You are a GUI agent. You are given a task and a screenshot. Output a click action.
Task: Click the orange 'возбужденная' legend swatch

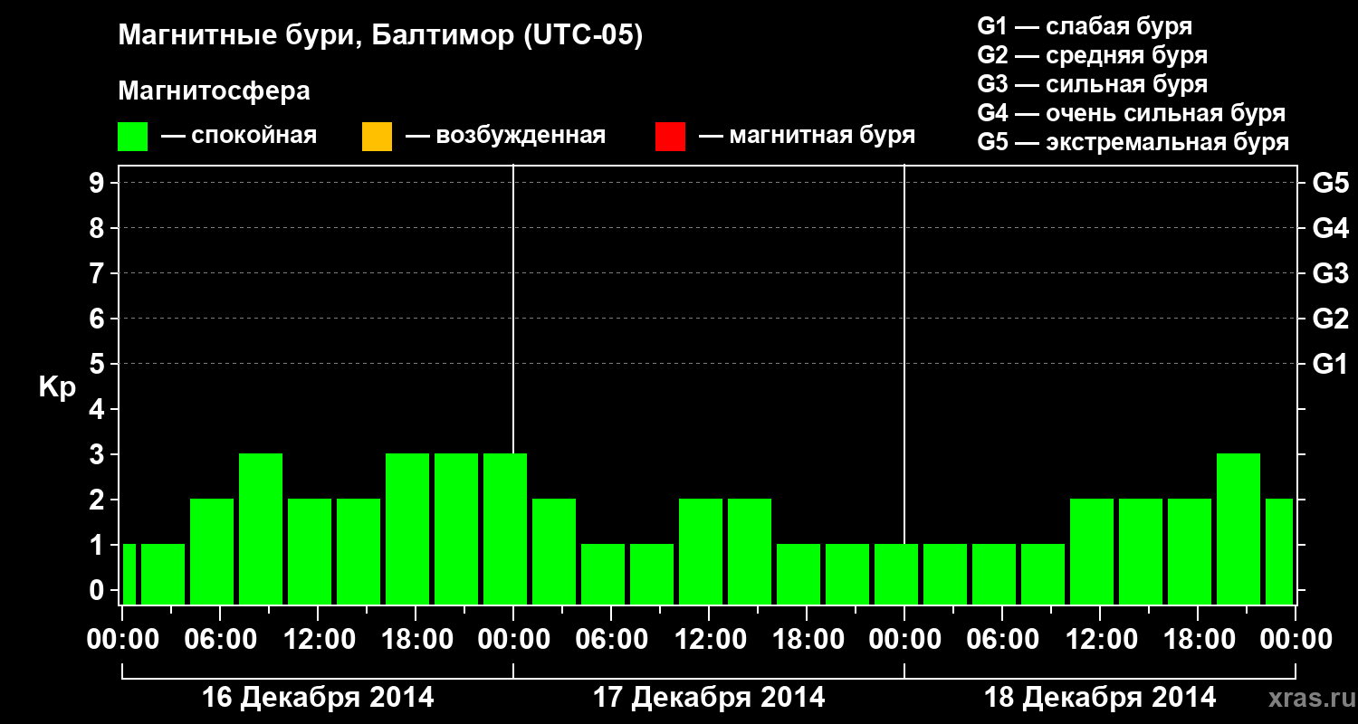377,137
